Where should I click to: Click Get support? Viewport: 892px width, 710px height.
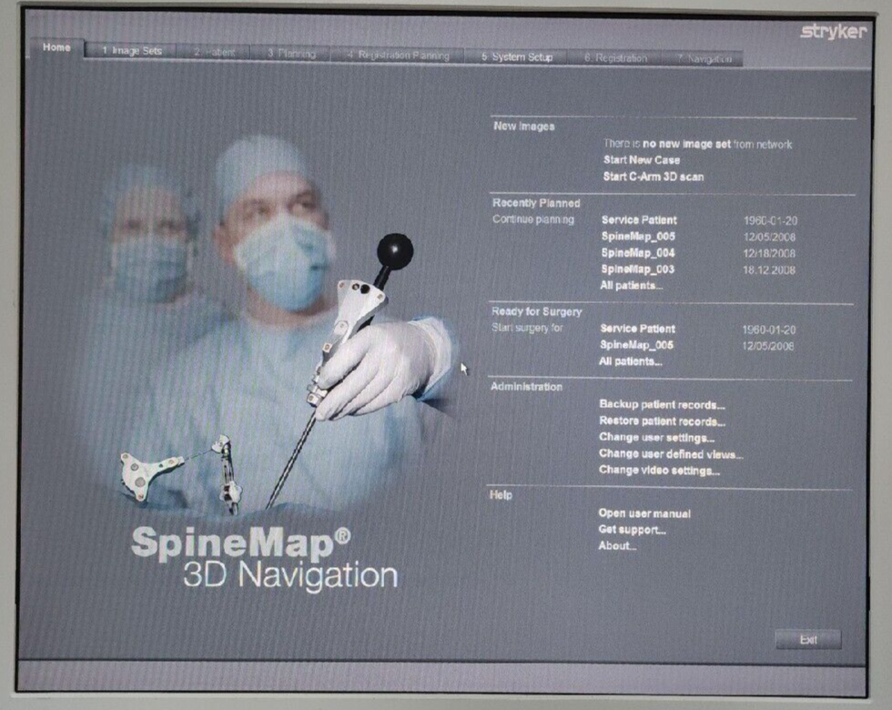[632, 530]
